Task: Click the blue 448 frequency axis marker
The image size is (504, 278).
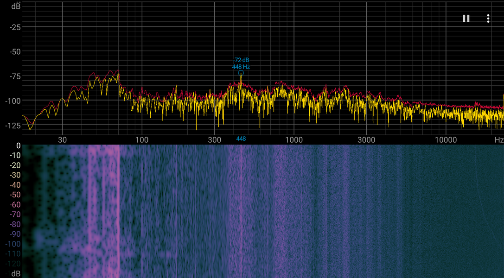Action: click(x=241, y=139)
